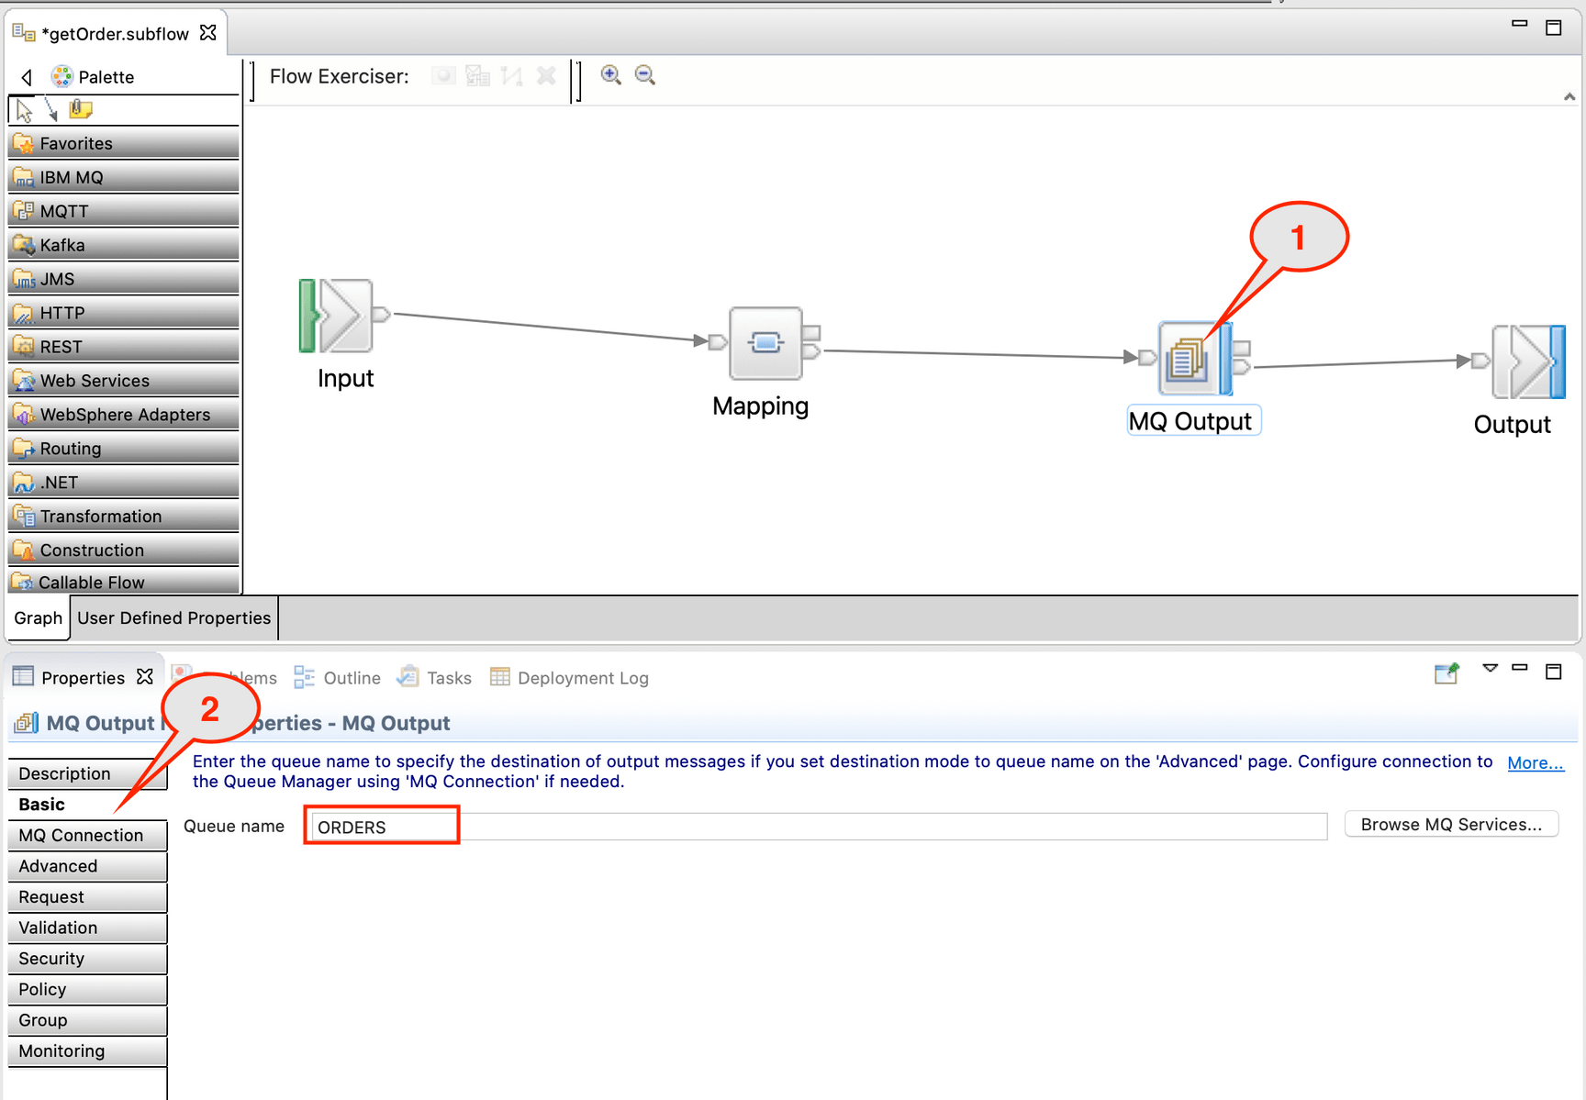Image resolution: width=1586 pixels, height=1100 pixels.
Task: Click the More... help link
Action: pos(1535,762)
